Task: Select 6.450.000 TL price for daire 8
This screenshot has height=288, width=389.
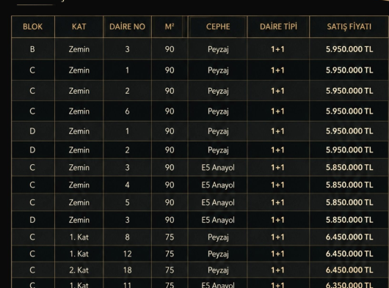Action: pos(349,237)
